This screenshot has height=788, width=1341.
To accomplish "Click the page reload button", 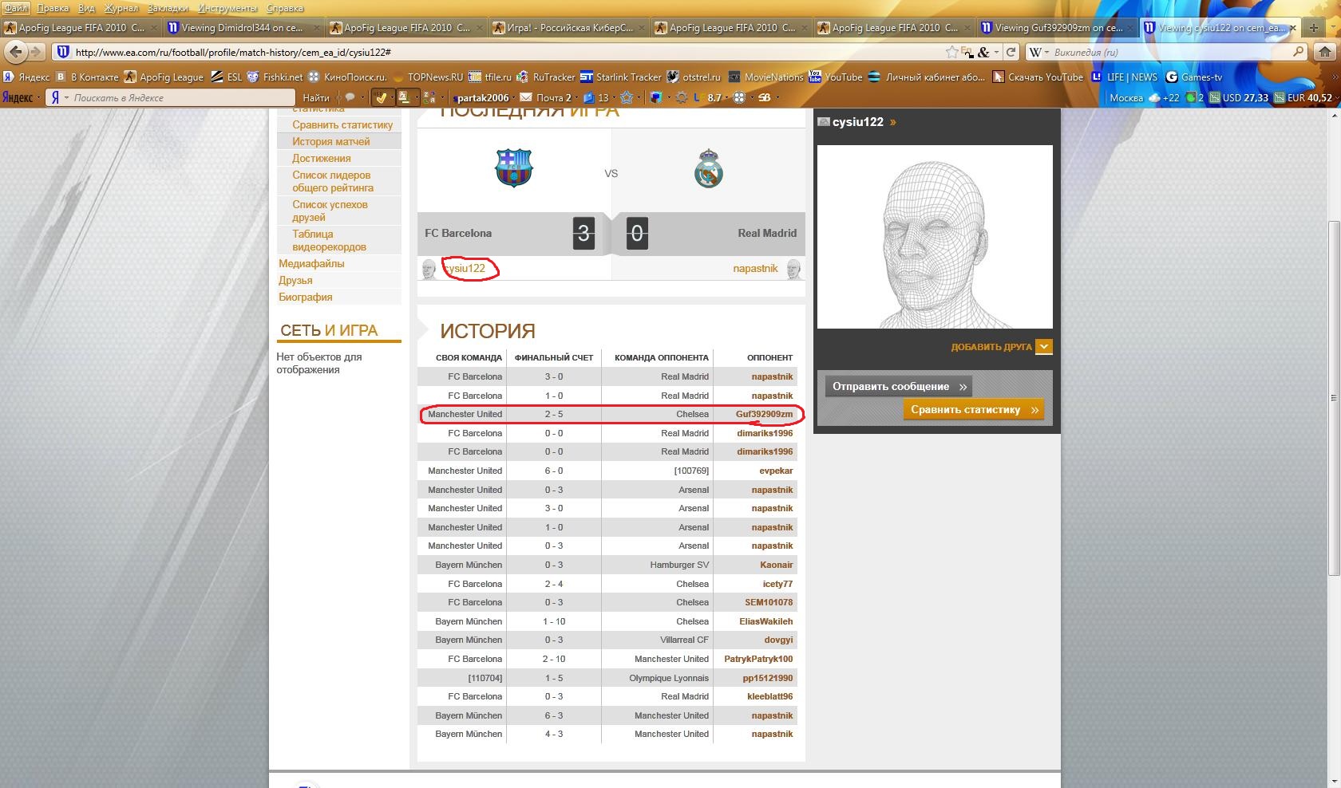I will 1011,52.
